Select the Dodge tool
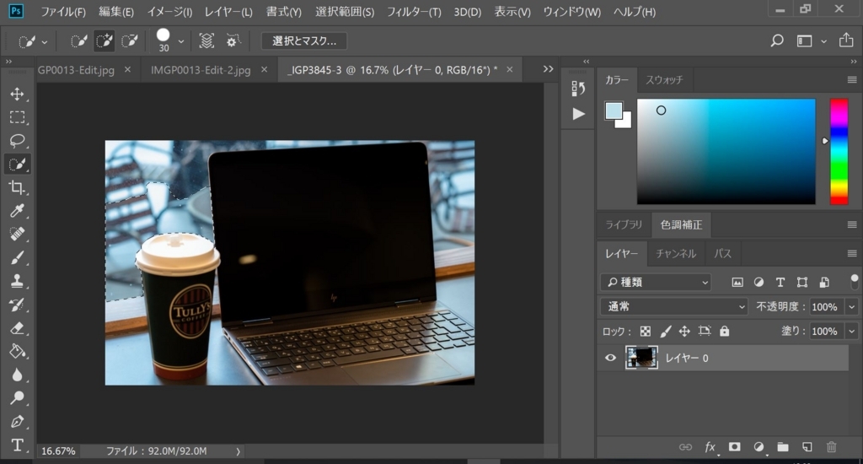863x464 pixels. [x=17, y=398]
